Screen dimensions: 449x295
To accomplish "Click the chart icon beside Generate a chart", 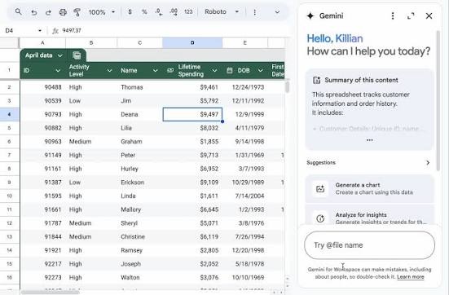I will pyautogui.click(x=320, y=189).
